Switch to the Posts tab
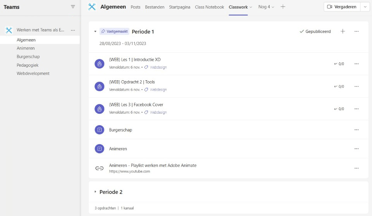 tap(136, 7)
